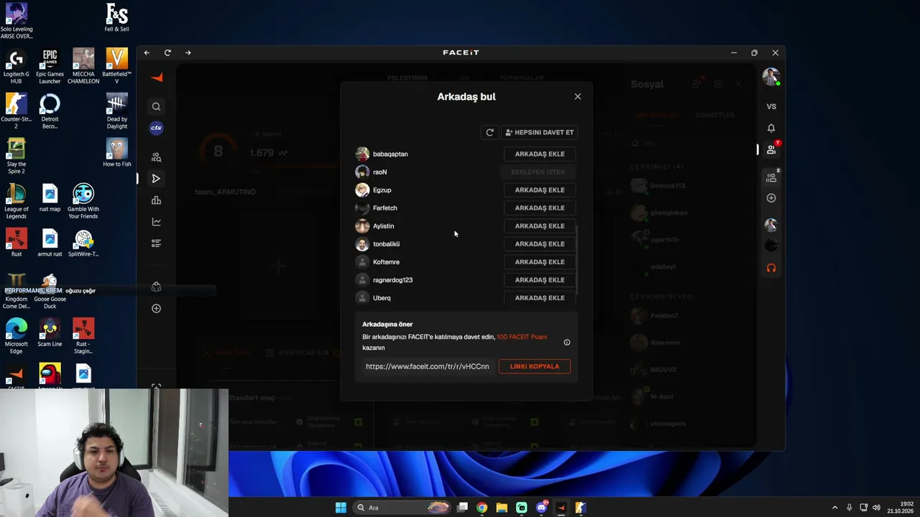
Task: Copy the referral link with LINKI KOPYALA
Action: pyautogui.click(x=534, y=366)
